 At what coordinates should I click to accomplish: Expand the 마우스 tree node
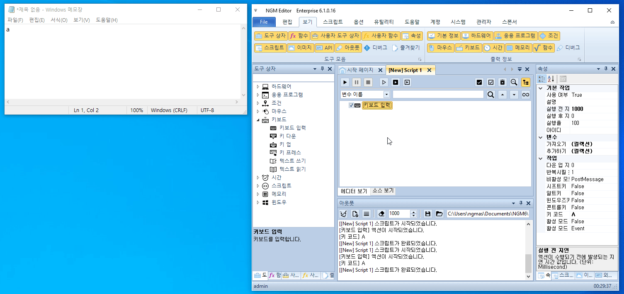click(258, 112)
